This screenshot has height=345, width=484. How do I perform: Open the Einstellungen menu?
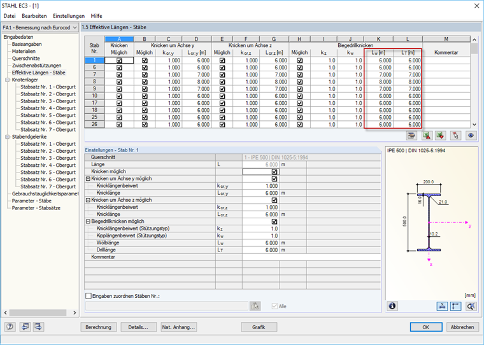[x=69, y=16]
